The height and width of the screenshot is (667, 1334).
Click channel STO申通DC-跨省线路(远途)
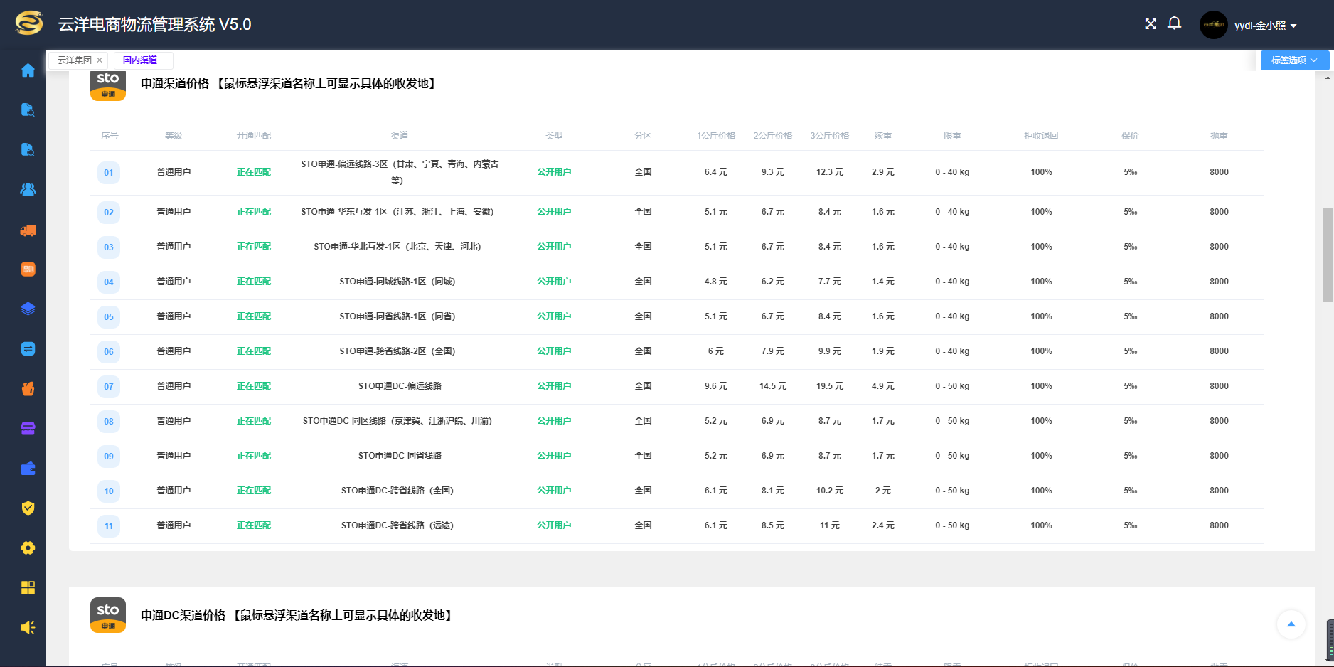pyautogui.click(x=397, y=525)
